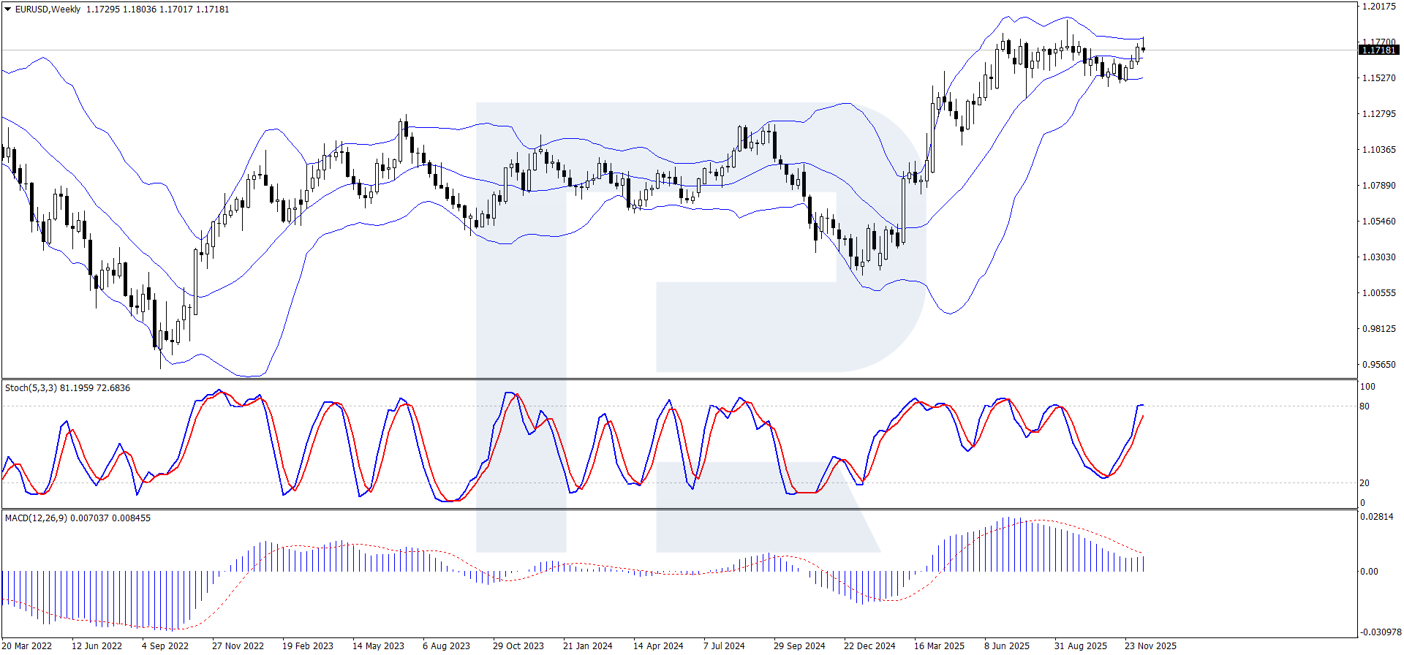The height and width of the screenshot is (655, 1404).
Task: Click the MACD 0.00 axis label
Action: click(1369, 572)
